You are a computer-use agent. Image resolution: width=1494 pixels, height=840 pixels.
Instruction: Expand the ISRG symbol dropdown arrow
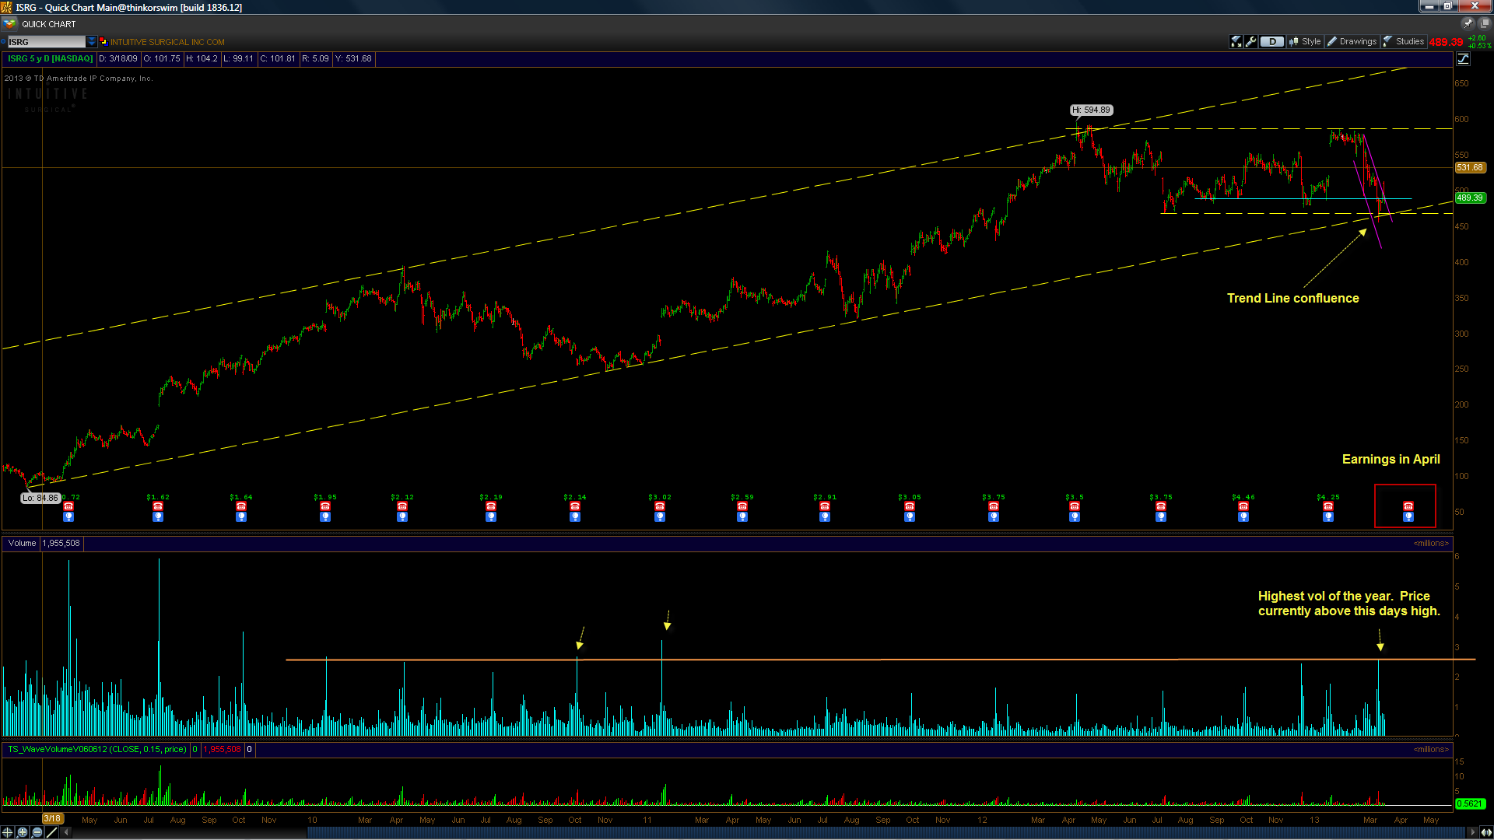[x=91, y=42]
